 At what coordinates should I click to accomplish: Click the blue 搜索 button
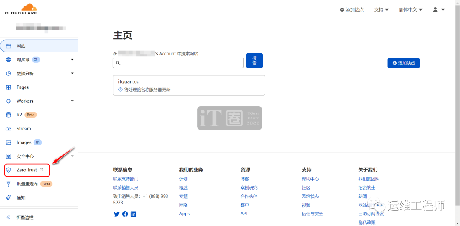[x=254, y=61]
